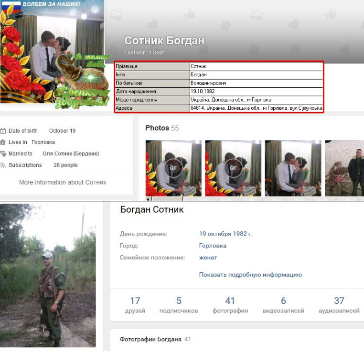Click left scroll arrow under Photos strip
The width and height of the screenshot is (364, 351).
tap(148, 199)
